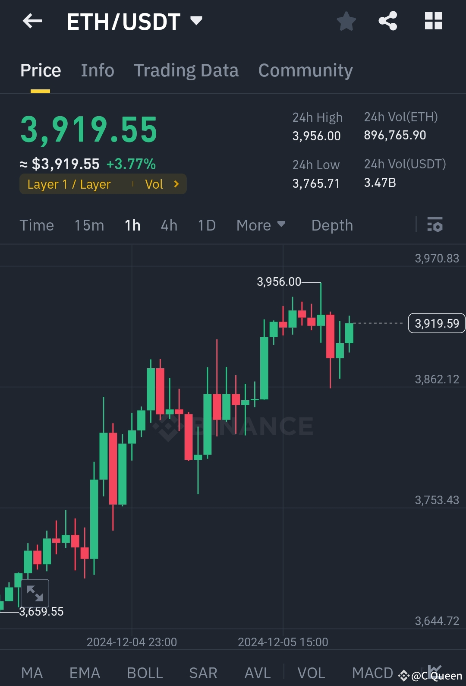Open the layout grid icon top right
466x686 pixels.
(432, 21)
